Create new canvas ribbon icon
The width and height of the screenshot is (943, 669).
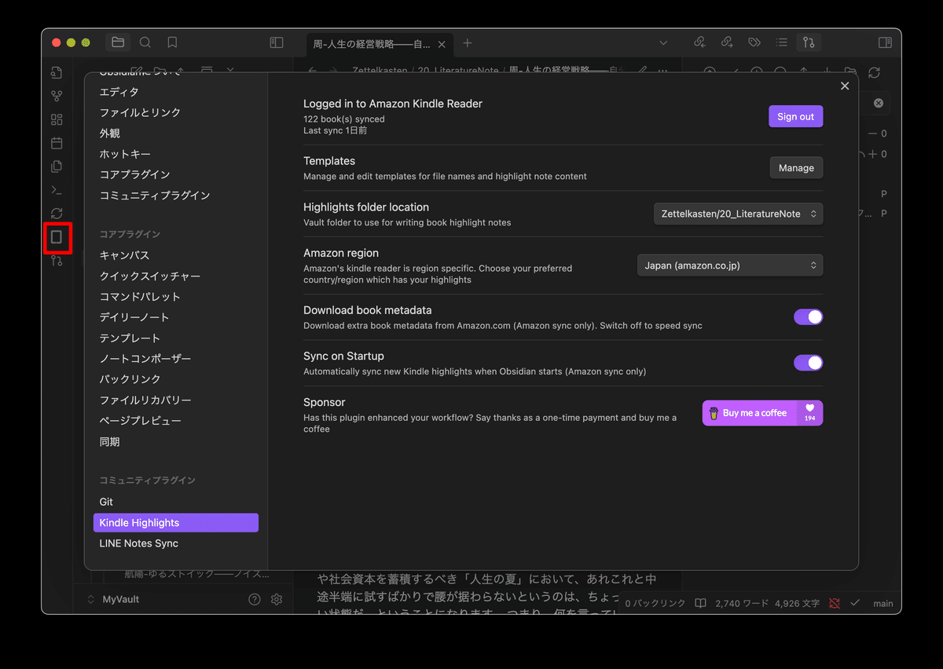pos(57,119)
